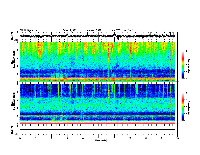200x155 pixels.
Task: Click the "-7" label on ch.2 color scale
Action: click(186, 120)
